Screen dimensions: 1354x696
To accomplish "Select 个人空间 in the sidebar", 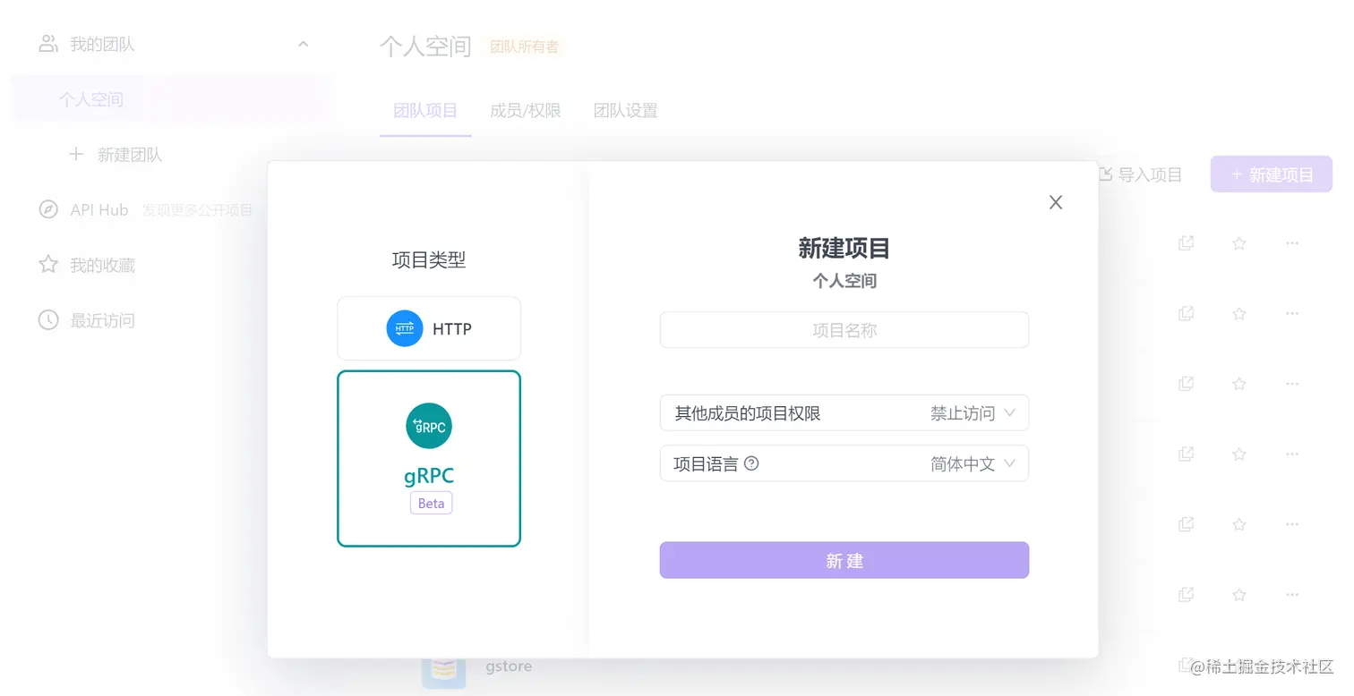I will pyautogui.click(x=170, y=99).
